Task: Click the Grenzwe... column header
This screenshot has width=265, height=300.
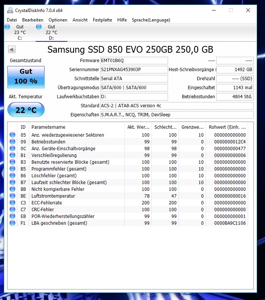Action: tap(192, 127)
